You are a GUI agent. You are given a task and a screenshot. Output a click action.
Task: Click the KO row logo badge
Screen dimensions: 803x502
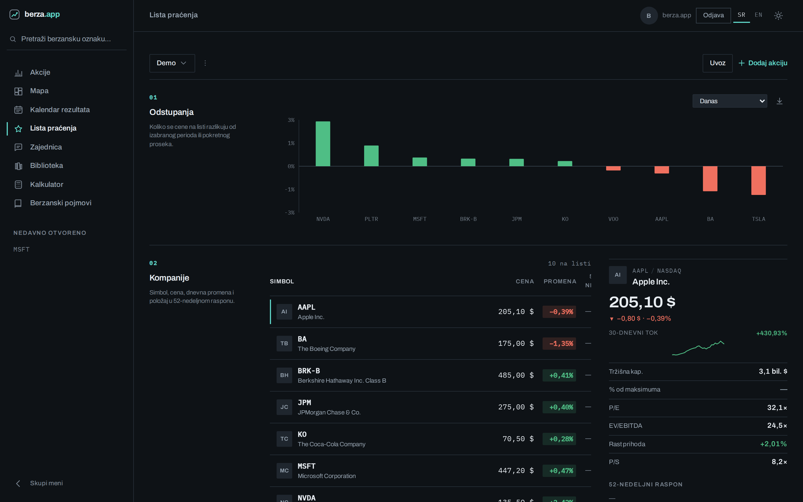click(284, 439)
